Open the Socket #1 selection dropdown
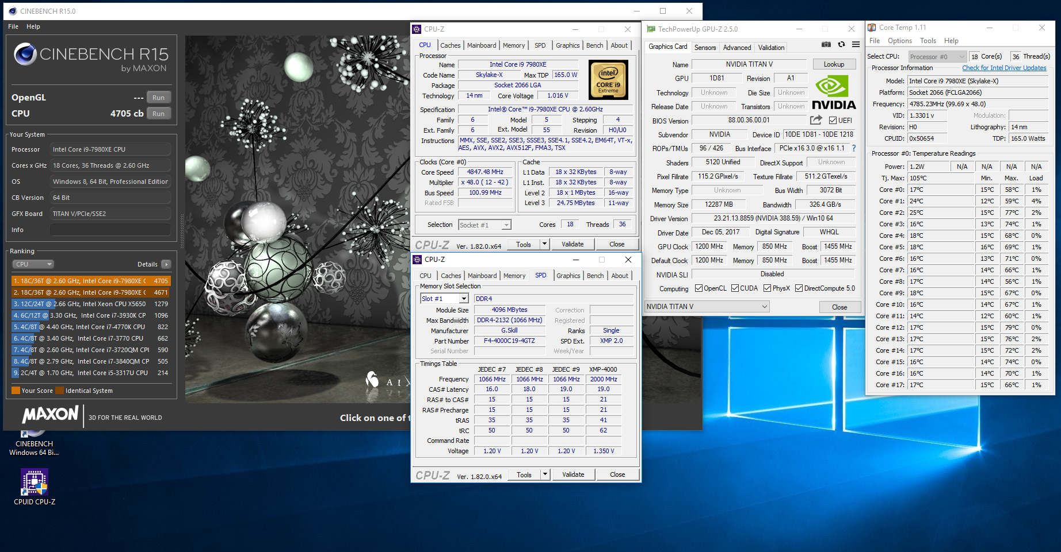Screen dimensions: 1061x552 click(485, 225)
